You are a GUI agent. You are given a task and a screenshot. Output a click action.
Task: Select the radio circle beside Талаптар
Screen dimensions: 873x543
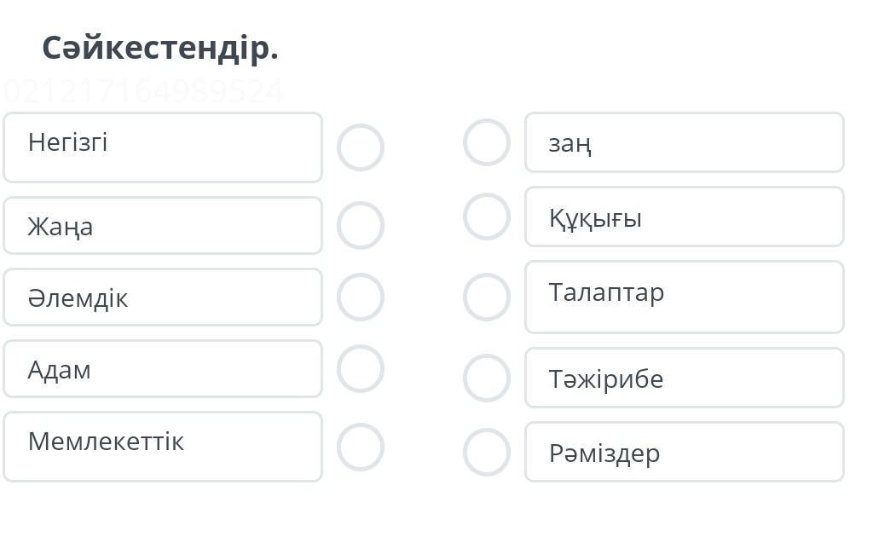click(487, 297)
